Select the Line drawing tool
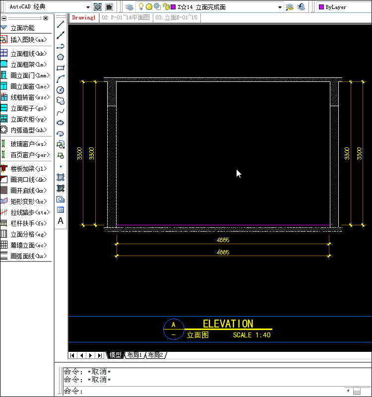This screenshot has width=372, height=397. tap(61, 24)
